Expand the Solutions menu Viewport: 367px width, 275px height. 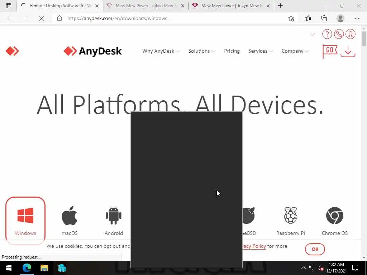click(202, 51)
